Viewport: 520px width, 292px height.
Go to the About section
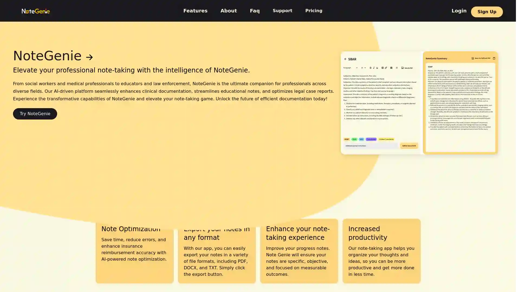(x=229, y=11)
